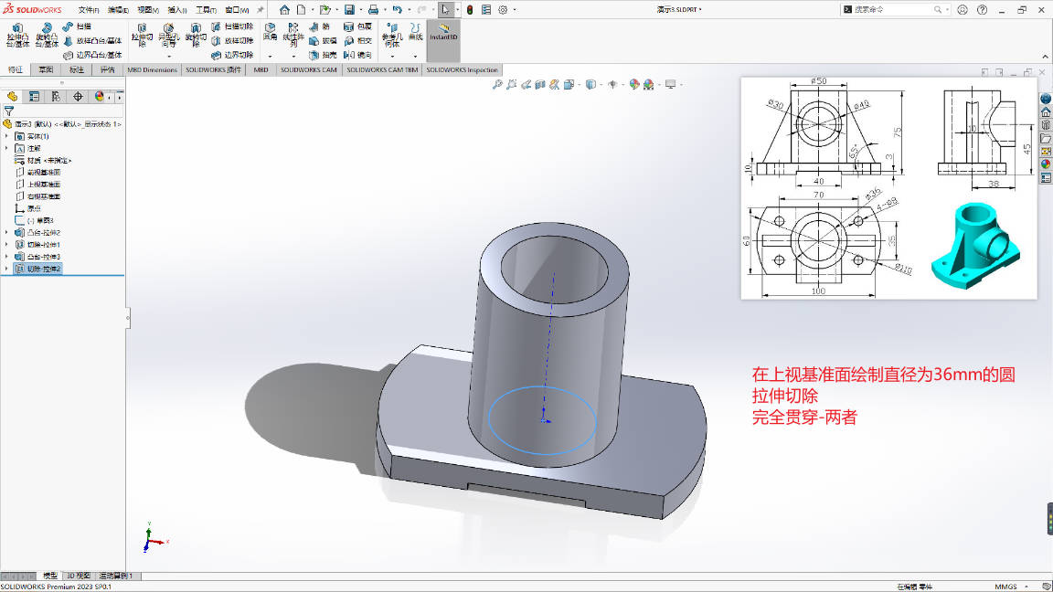Click the Rebuild traffic light icon

[x=470, y=9]
